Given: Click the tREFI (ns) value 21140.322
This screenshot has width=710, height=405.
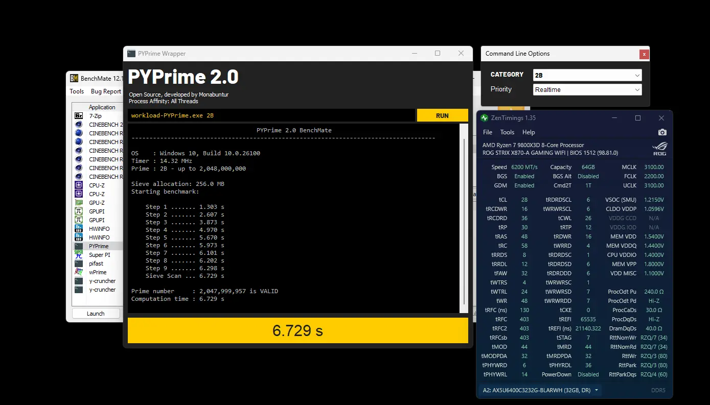Looking at the screenshot, I should coord(588,328).
